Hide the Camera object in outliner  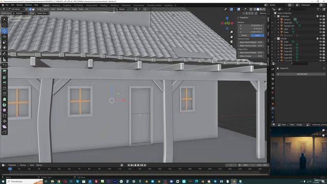tap(320, 19)
